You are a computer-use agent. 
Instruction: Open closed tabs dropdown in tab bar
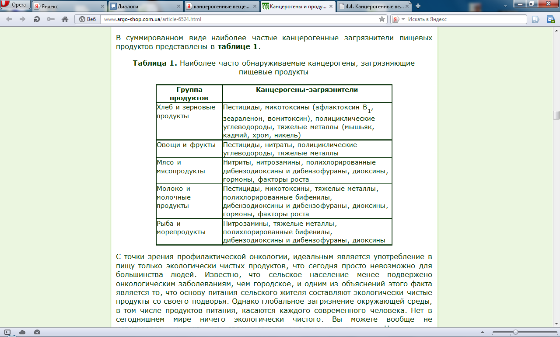click(x=505, y=6)
